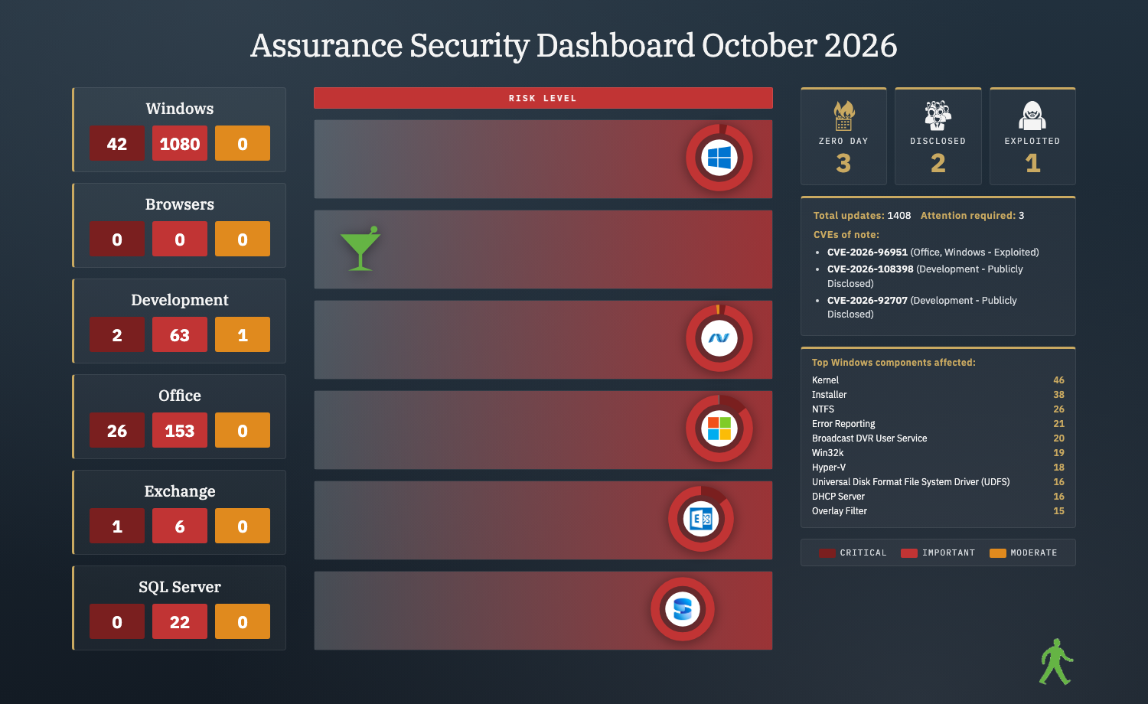Click Universal Disk Format File System row

click(x=938, y=482)
